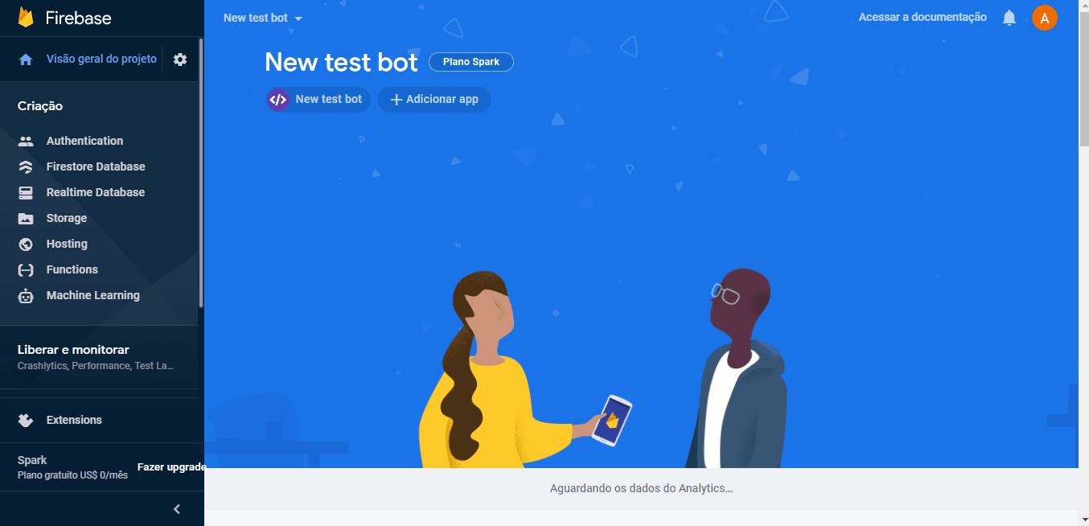Open project settings gear icon
Image resolution: width=1089 pixels, height=526 pixels.
pyautogui.click(x=180, y=60)
